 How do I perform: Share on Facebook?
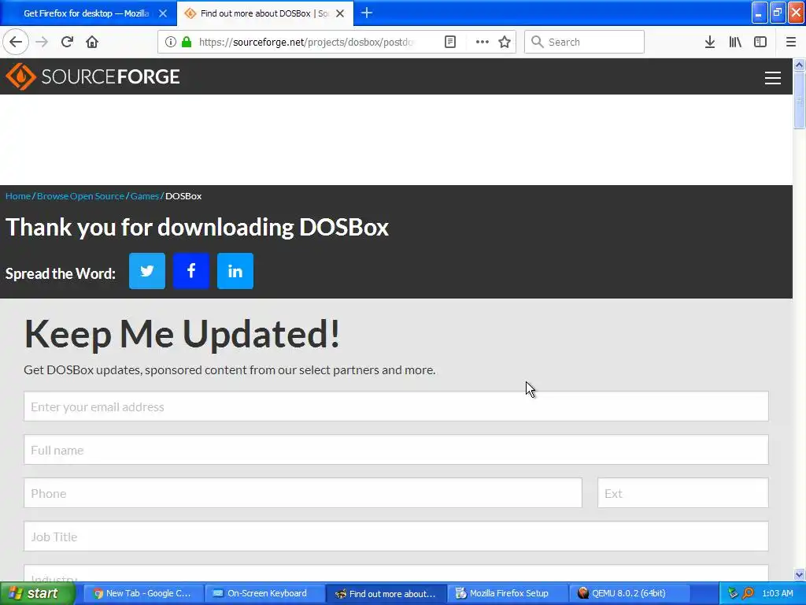[191, 271]
